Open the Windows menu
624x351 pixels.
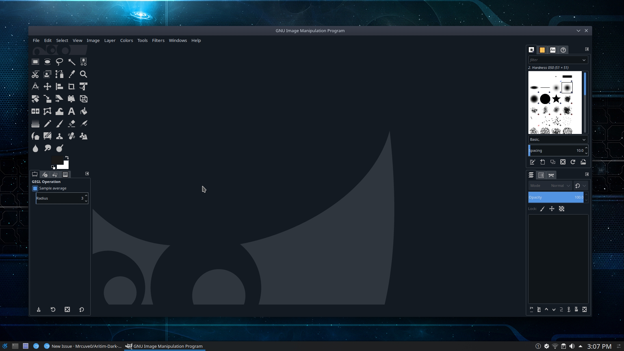tap(178, 40)
